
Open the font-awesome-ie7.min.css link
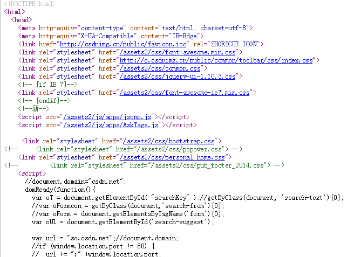(x=185, y=93)
